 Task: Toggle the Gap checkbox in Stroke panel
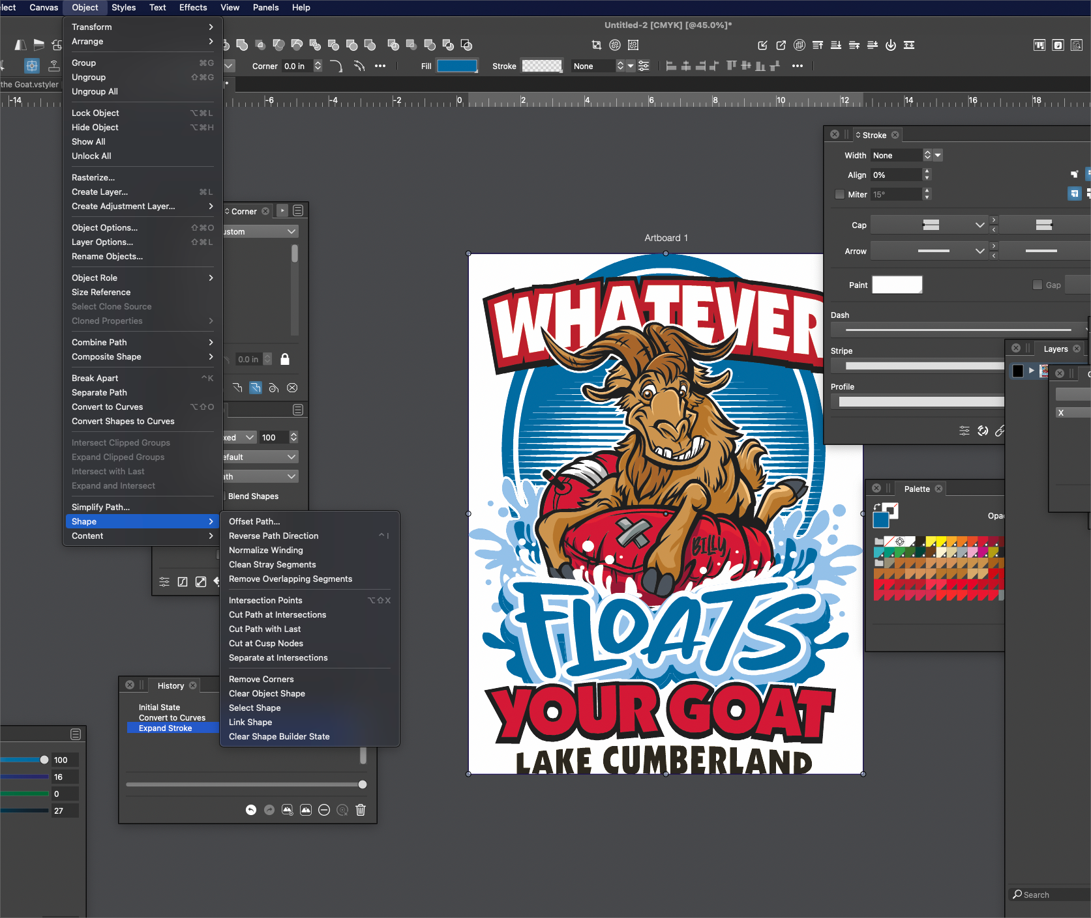tap(1038, 285)
